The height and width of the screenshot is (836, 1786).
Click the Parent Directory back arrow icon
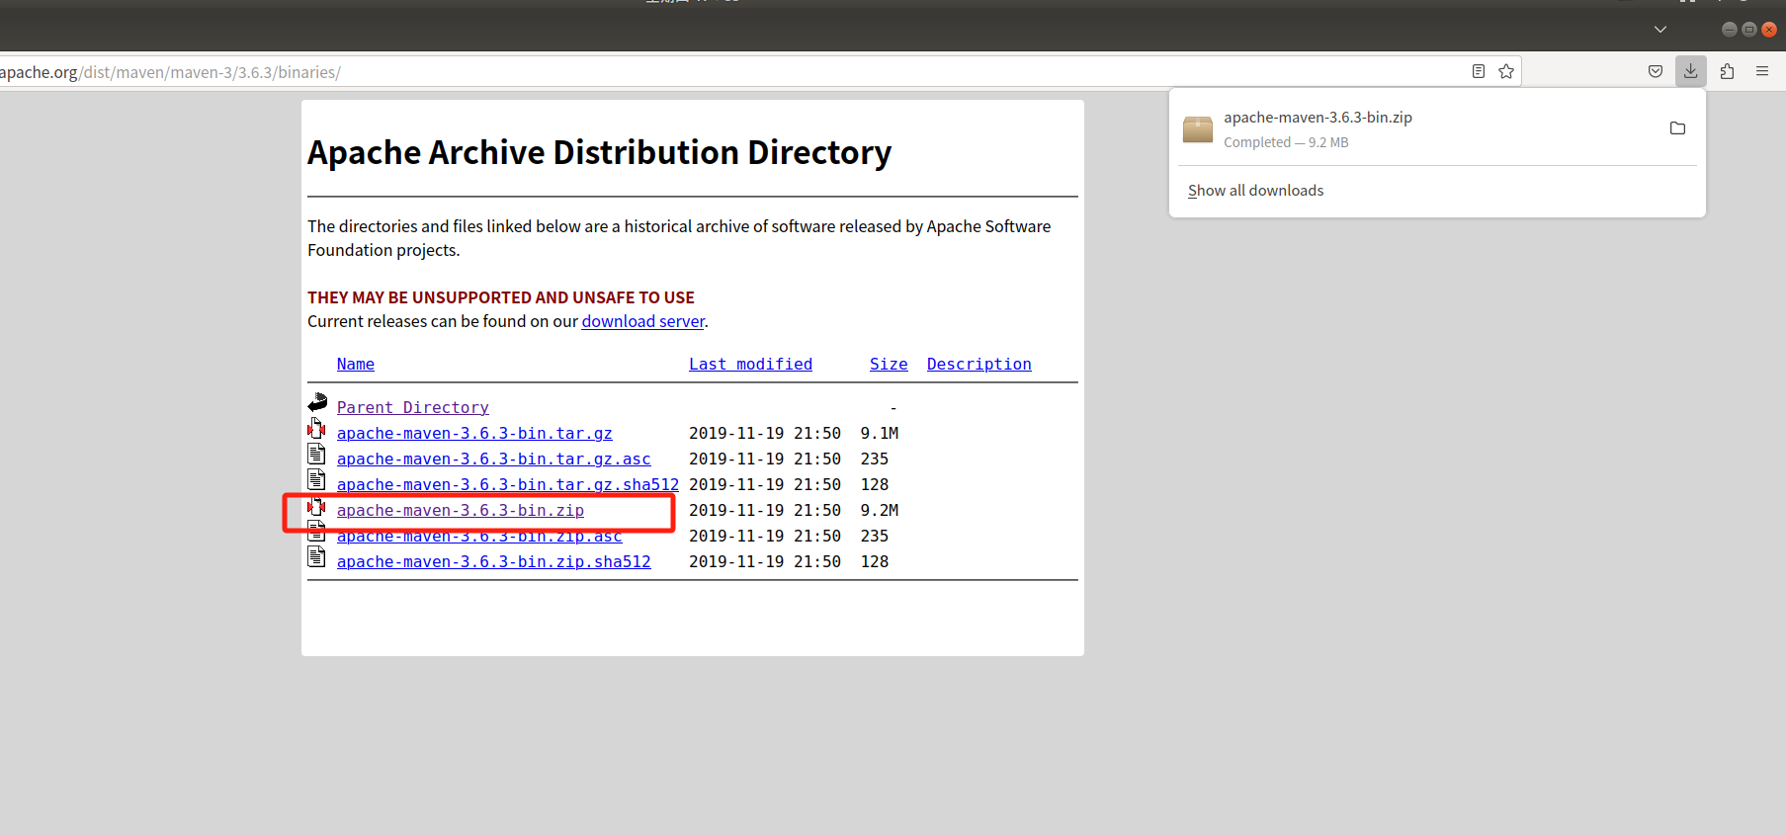317,403
